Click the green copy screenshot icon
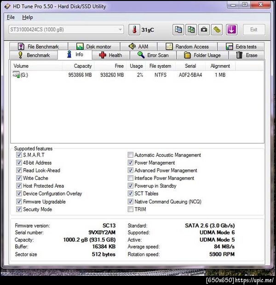The width and height of the screenshot is (276, 285). (x=191, y=30)
